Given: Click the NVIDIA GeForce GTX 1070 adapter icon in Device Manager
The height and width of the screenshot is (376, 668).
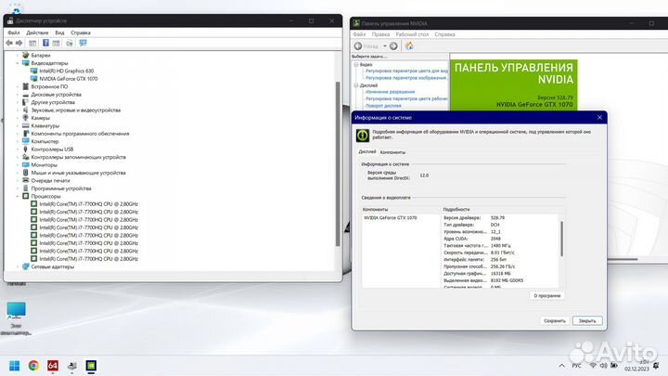Looking at the screenshot, I should (x=34, y=78).
